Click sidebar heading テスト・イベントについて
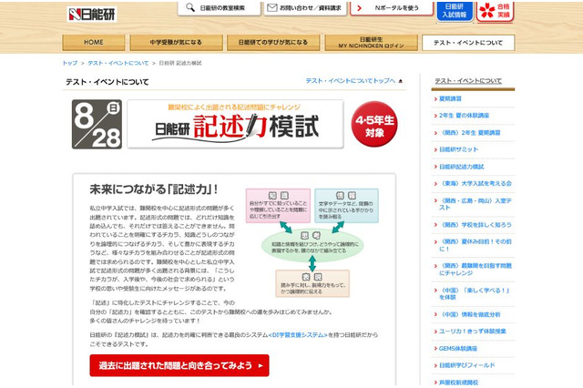Viewport: 583px width, 388px height. pos(468,81)
